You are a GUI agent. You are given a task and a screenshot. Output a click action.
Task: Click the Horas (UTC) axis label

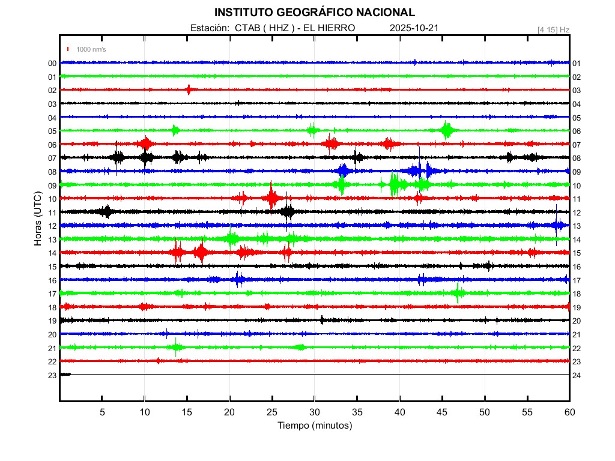pos(38,219)
